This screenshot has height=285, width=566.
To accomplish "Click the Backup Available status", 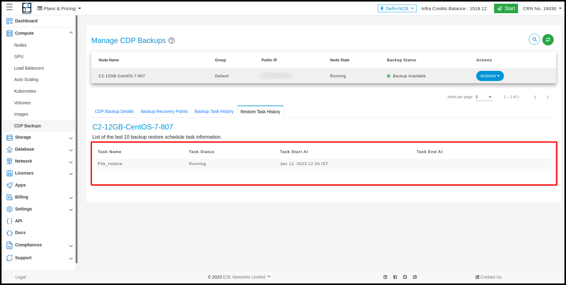I will 406,76.
